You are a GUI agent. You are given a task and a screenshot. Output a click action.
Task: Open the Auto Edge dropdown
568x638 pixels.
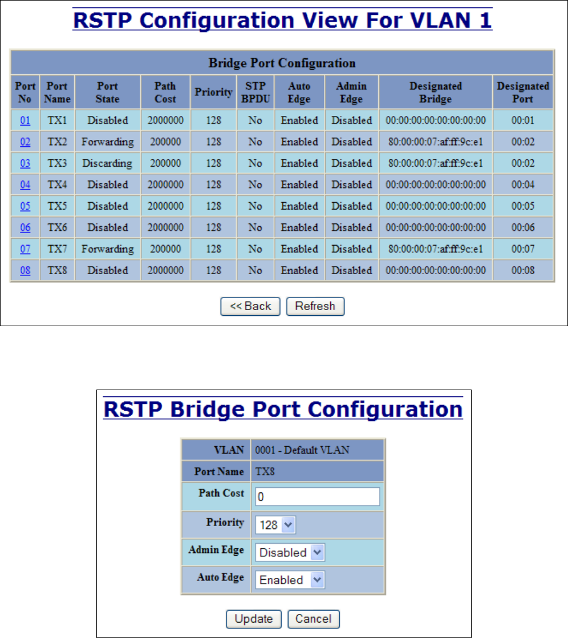point(290,580)
